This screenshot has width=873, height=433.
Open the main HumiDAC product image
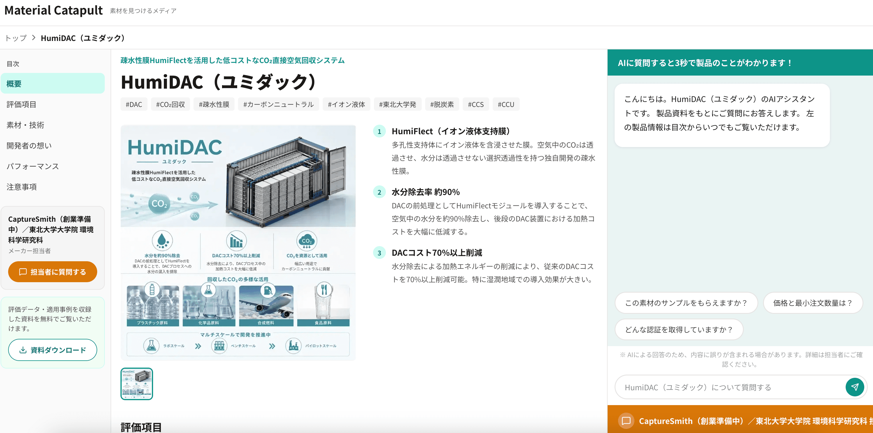coord(238,242)
